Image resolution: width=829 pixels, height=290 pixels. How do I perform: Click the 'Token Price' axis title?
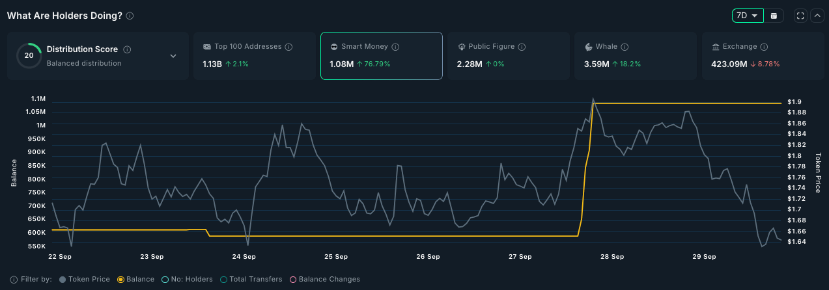pos(818,173)
